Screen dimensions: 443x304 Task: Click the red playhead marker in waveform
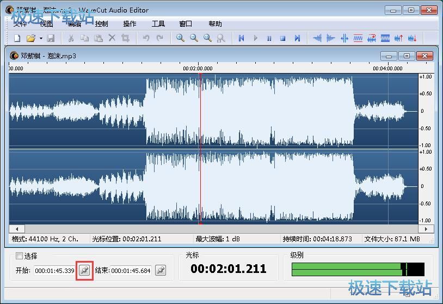(x=200, y=147)
